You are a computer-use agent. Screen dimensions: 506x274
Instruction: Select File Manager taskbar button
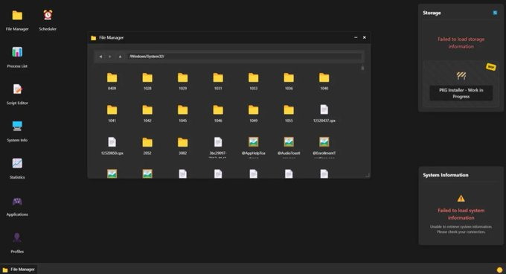pyautogui.click(x=19, y=270)
